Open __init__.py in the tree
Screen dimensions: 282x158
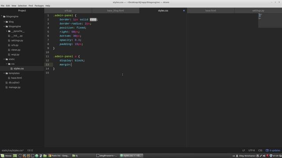tap(17, 36)
